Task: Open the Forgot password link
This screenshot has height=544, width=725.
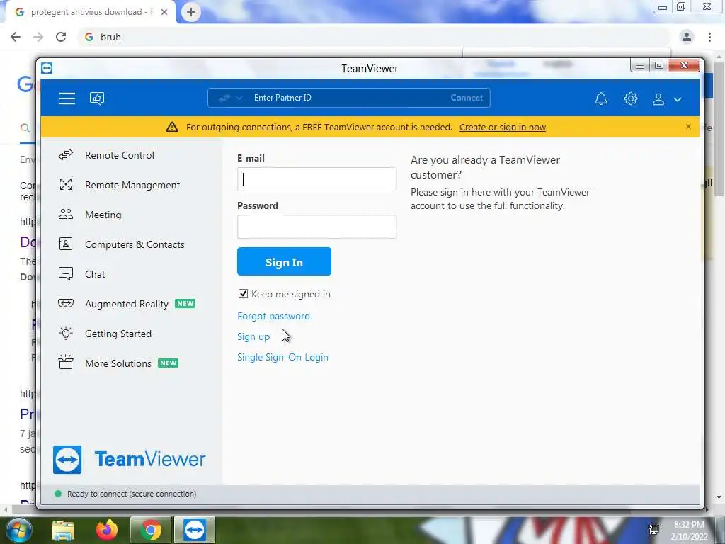Action: click(273, 316)
